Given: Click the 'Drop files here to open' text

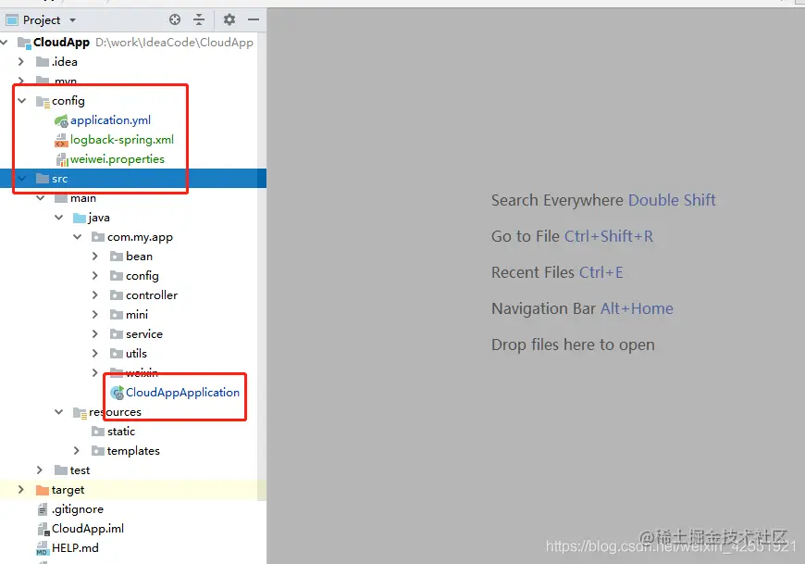Looking at the screenshot, I should point(573,345).
